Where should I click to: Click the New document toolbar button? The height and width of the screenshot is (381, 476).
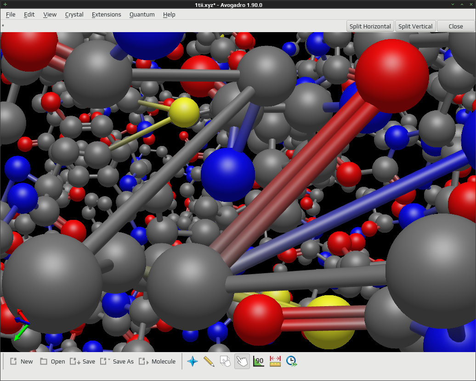point(21,361)
